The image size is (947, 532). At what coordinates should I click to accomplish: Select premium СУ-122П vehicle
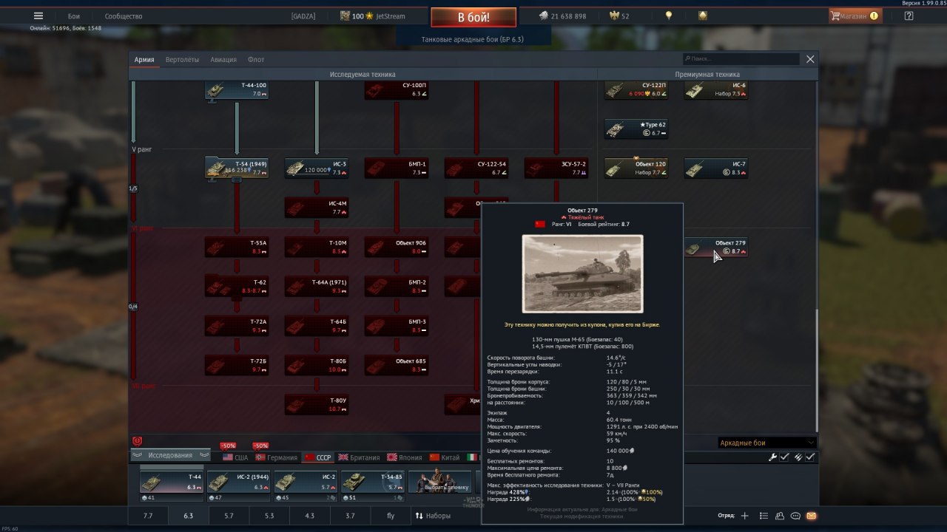[x=636, y=90]
